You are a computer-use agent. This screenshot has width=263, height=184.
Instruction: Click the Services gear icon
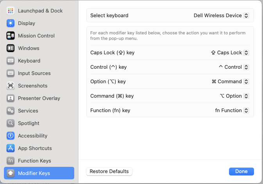point(11,111)
